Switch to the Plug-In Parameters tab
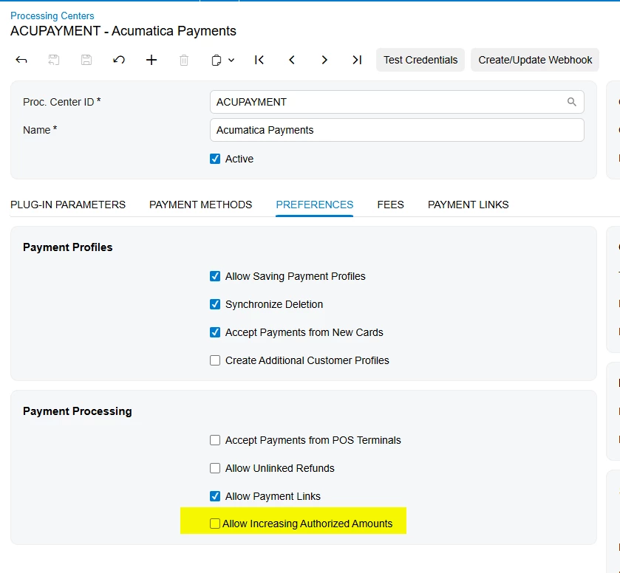The image size is (620, 573). [68, 205]
